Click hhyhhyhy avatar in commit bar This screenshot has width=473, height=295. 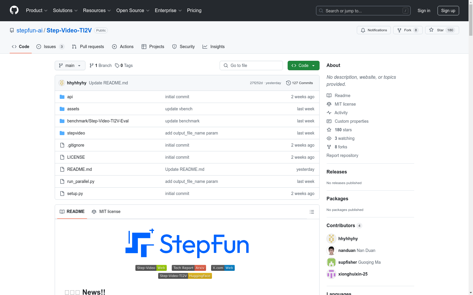62,83
